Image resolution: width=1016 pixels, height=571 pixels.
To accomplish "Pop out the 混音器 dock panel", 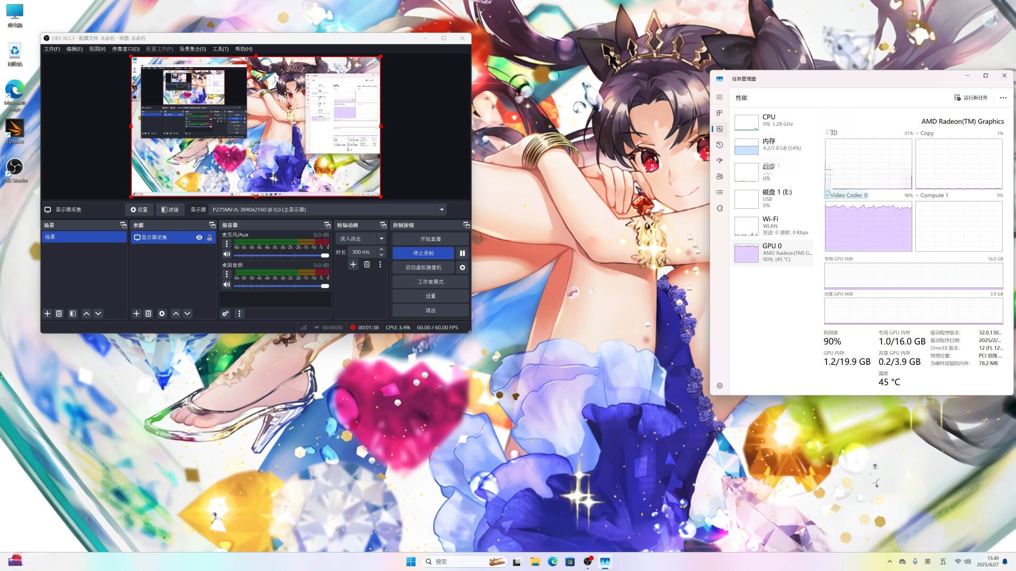I will (327, 225).
